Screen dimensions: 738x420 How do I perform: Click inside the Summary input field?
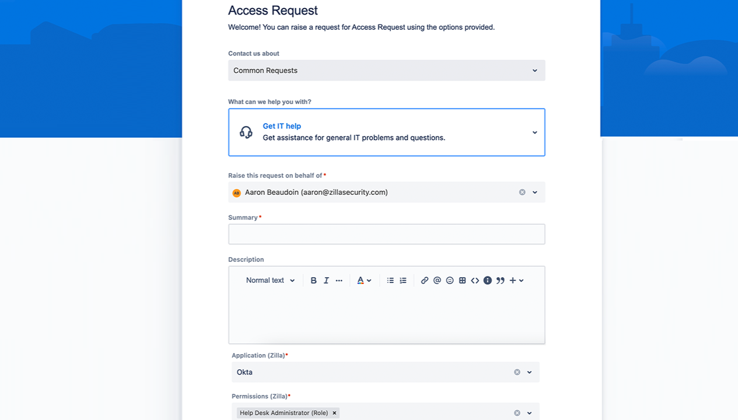coord(386,234)
